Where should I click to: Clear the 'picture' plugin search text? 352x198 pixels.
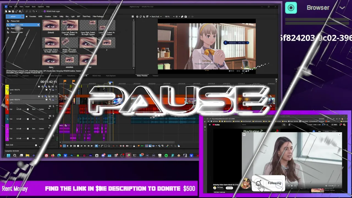[x=22, y=16]
